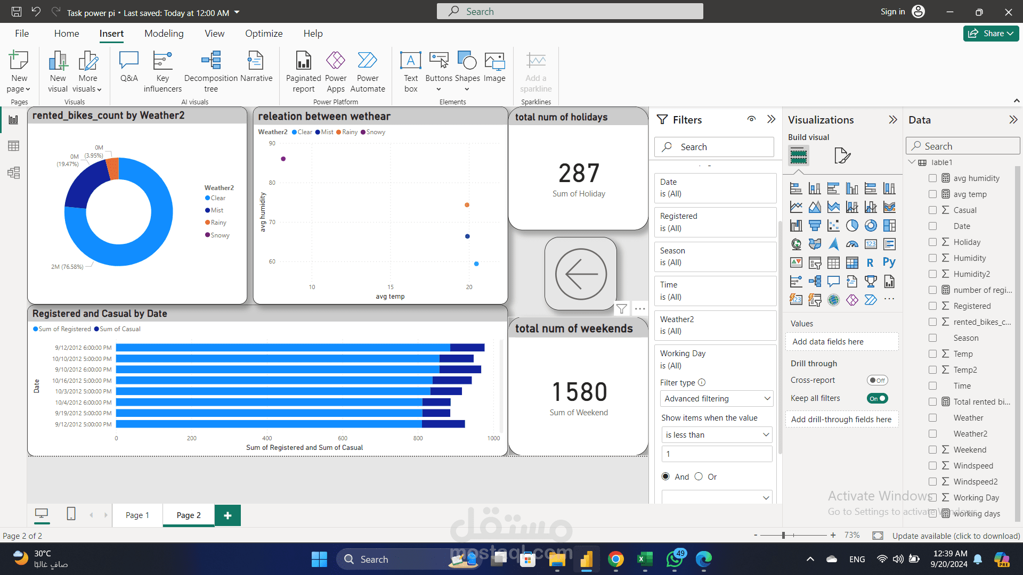
Task: Click the Filters pane search field
Action: (x=714, y=147)
